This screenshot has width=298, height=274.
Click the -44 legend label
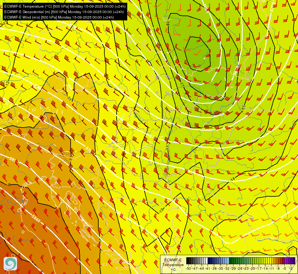[201, 269]
